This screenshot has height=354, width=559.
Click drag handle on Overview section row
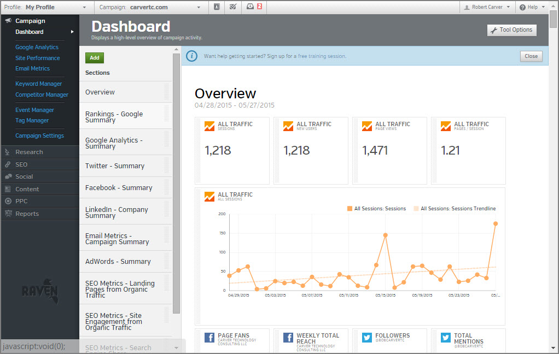(166, 92)
